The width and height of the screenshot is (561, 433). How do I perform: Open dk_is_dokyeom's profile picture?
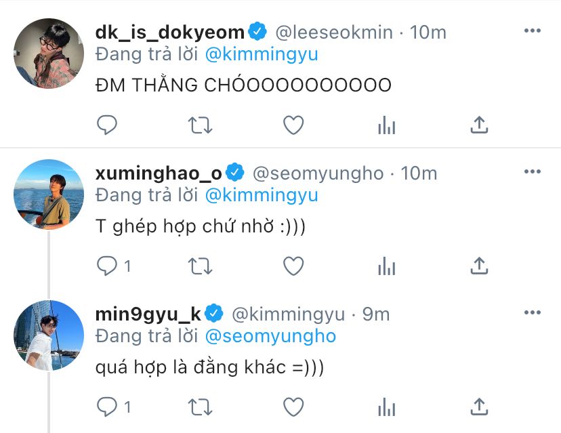48,54
